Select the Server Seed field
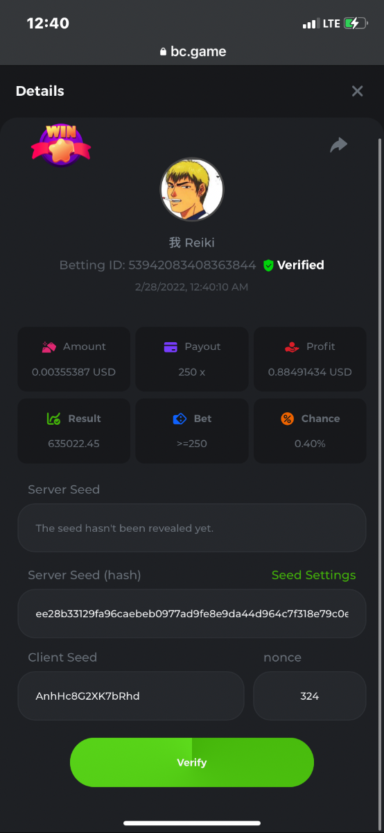The image size is (384, 833). [x=192, y=528]
